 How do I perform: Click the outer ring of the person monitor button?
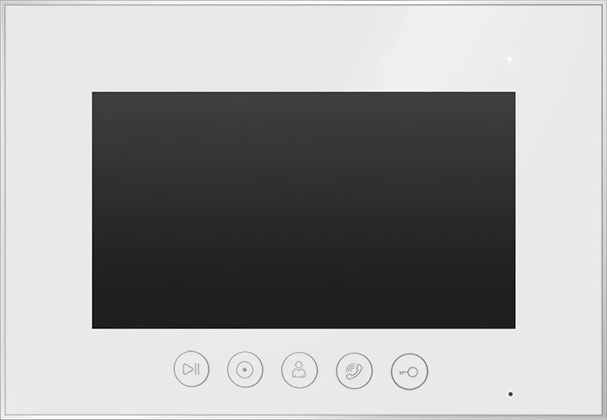(x=299, y=353)
